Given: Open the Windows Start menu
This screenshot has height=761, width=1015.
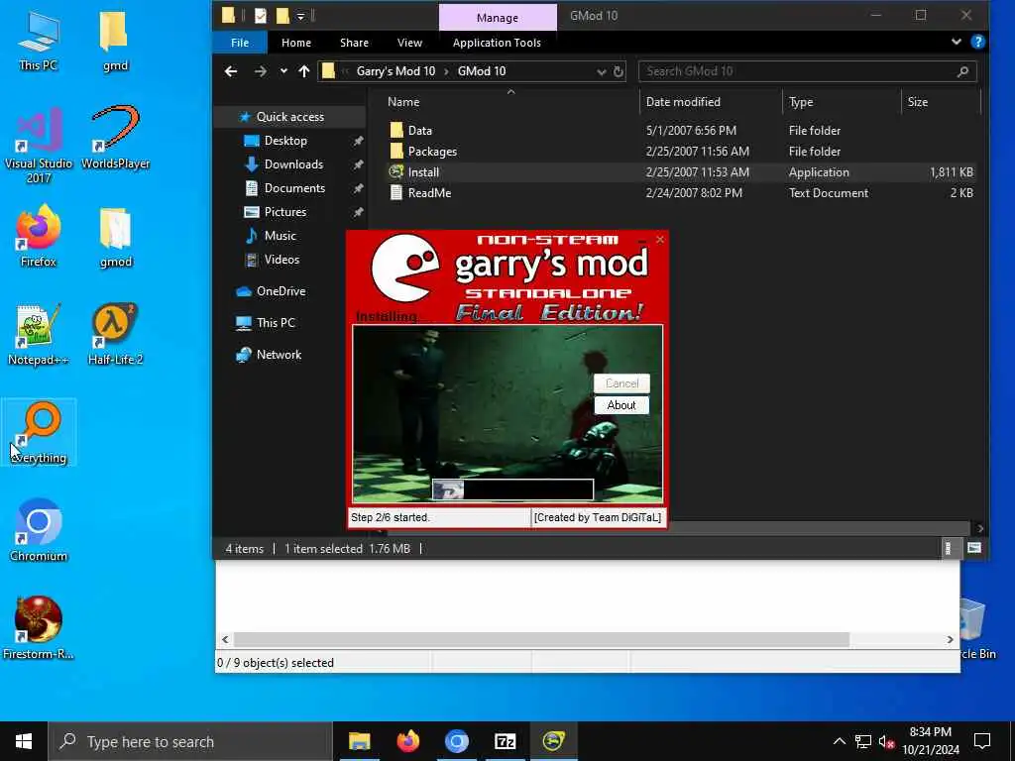Looking at the screenshot, I should coord(24,741).
